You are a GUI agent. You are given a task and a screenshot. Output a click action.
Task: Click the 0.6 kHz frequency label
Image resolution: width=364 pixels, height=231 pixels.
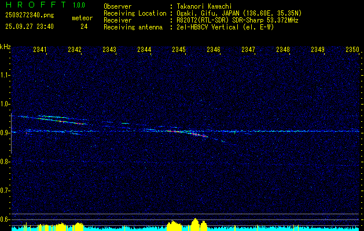5,219
